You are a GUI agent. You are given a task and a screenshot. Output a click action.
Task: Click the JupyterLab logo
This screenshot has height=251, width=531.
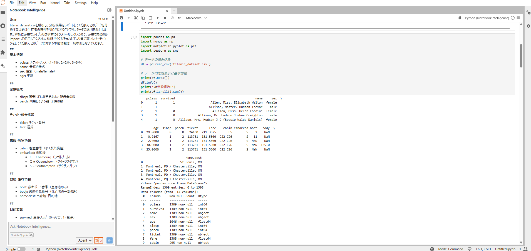tap(3, 3)
